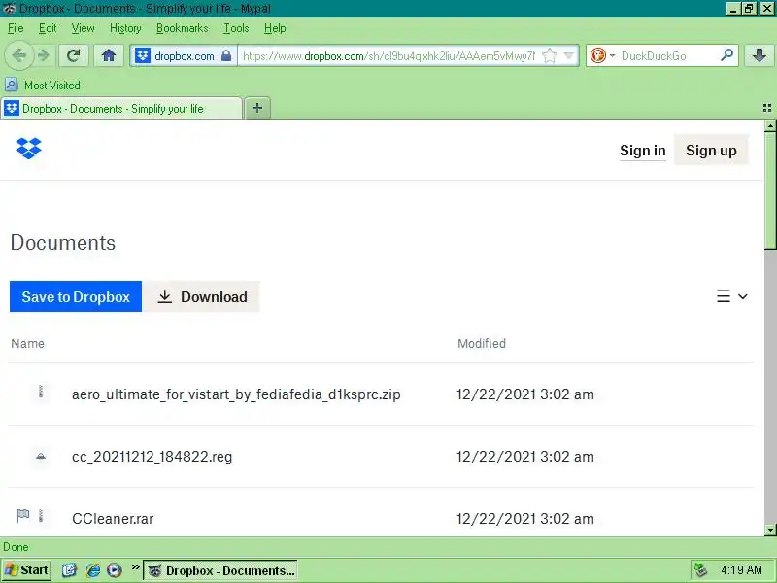
Task: Open the Help menu
Action: 275,28
